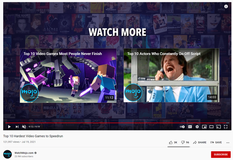Watch Top 10 Actors Who Go Off Script

172,75
